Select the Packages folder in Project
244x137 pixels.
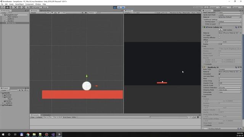pos(8,105)
